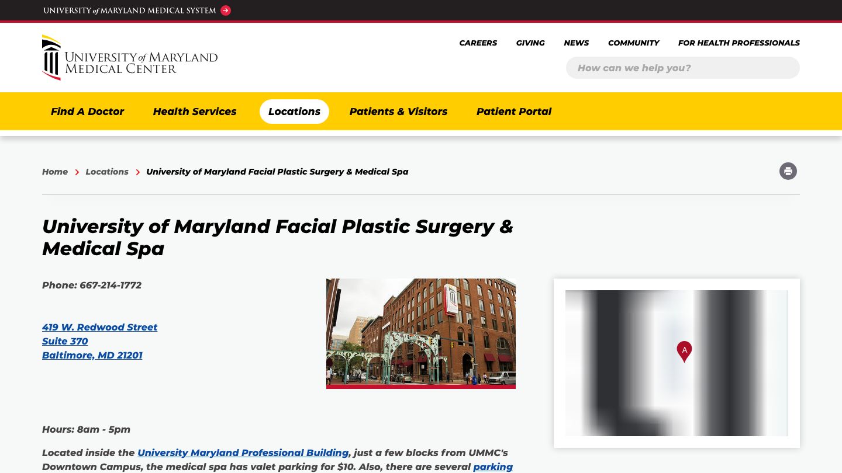The image size is (842, 473).
Task: Open the Health Services menu
Action: point(194,112)
